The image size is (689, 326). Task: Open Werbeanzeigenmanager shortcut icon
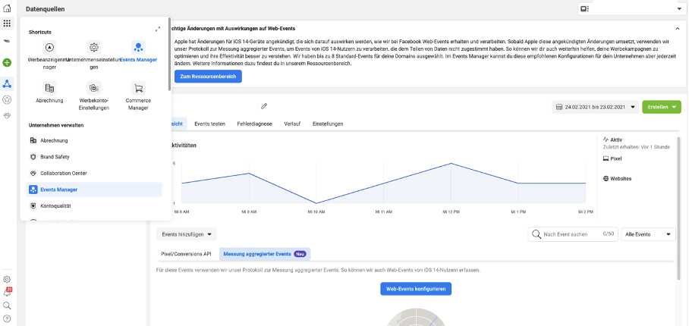[x=50, y=47]
